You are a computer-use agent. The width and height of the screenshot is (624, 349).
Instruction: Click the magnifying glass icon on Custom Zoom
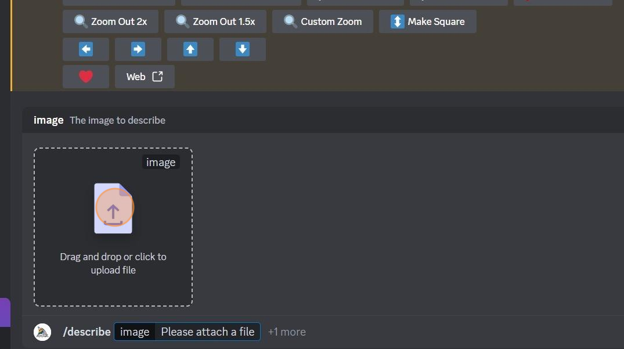pyautogui.click(x=290, y=21)
